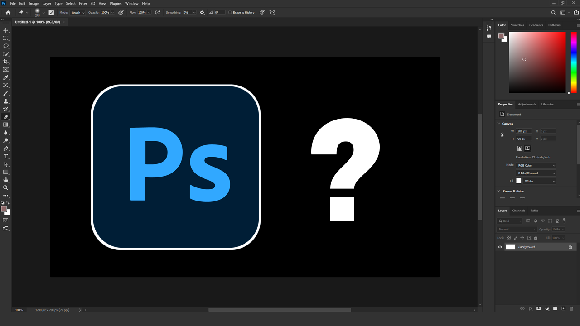Delete layer with the trash icon
The image size is (580, 326).
click(x=571, y=308)
